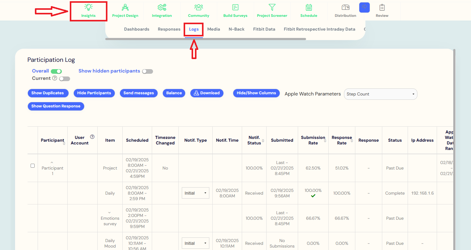Click the Status column header
Screen dimensions: 471x250
pyautogui.click(x=395, y=140)
